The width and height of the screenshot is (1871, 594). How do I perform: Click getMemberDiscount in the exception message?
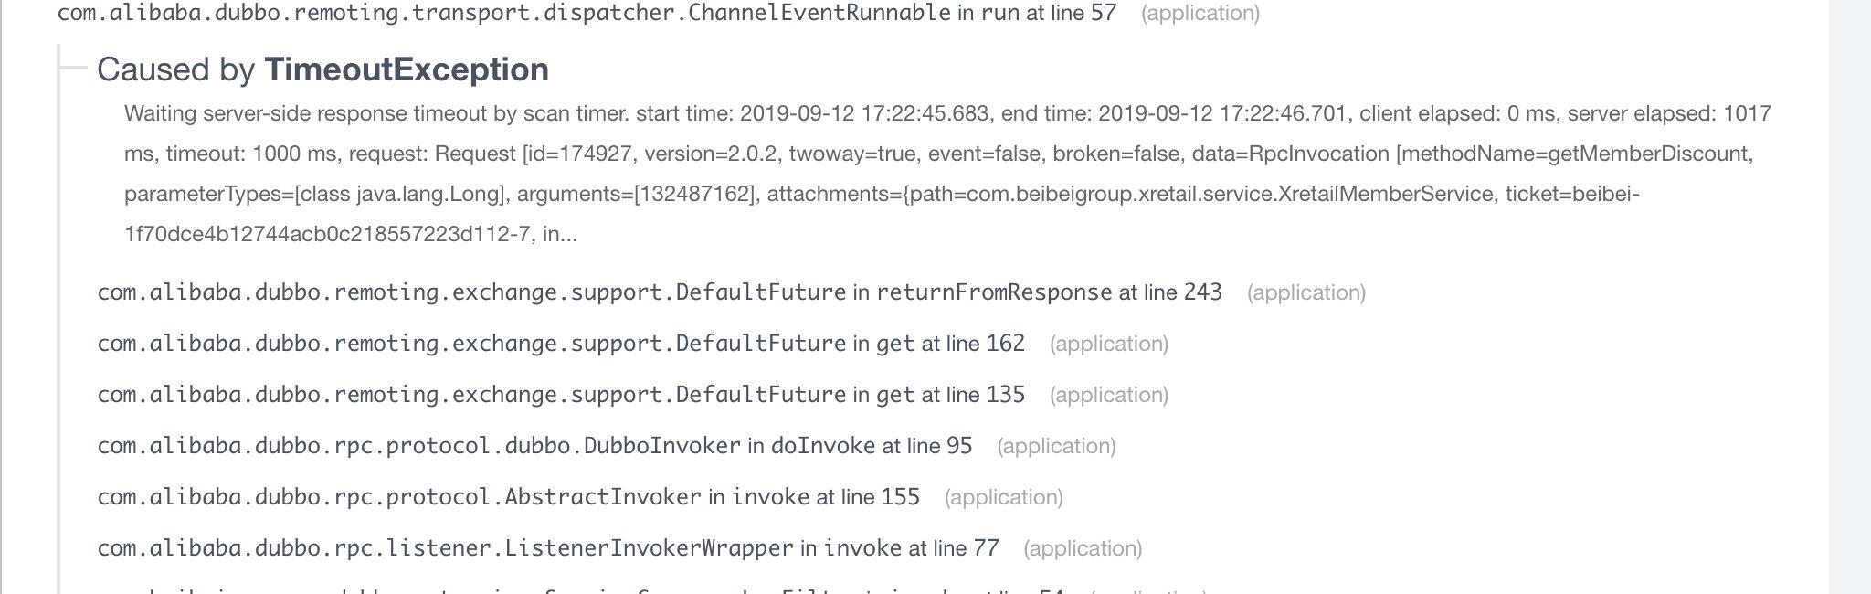1648,154
